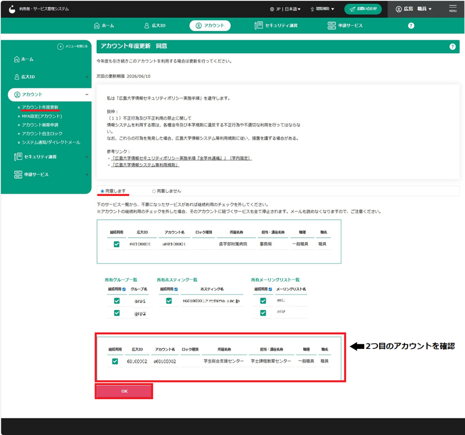
Task: Click the help question mark in navigation bar
Action: 411,26
